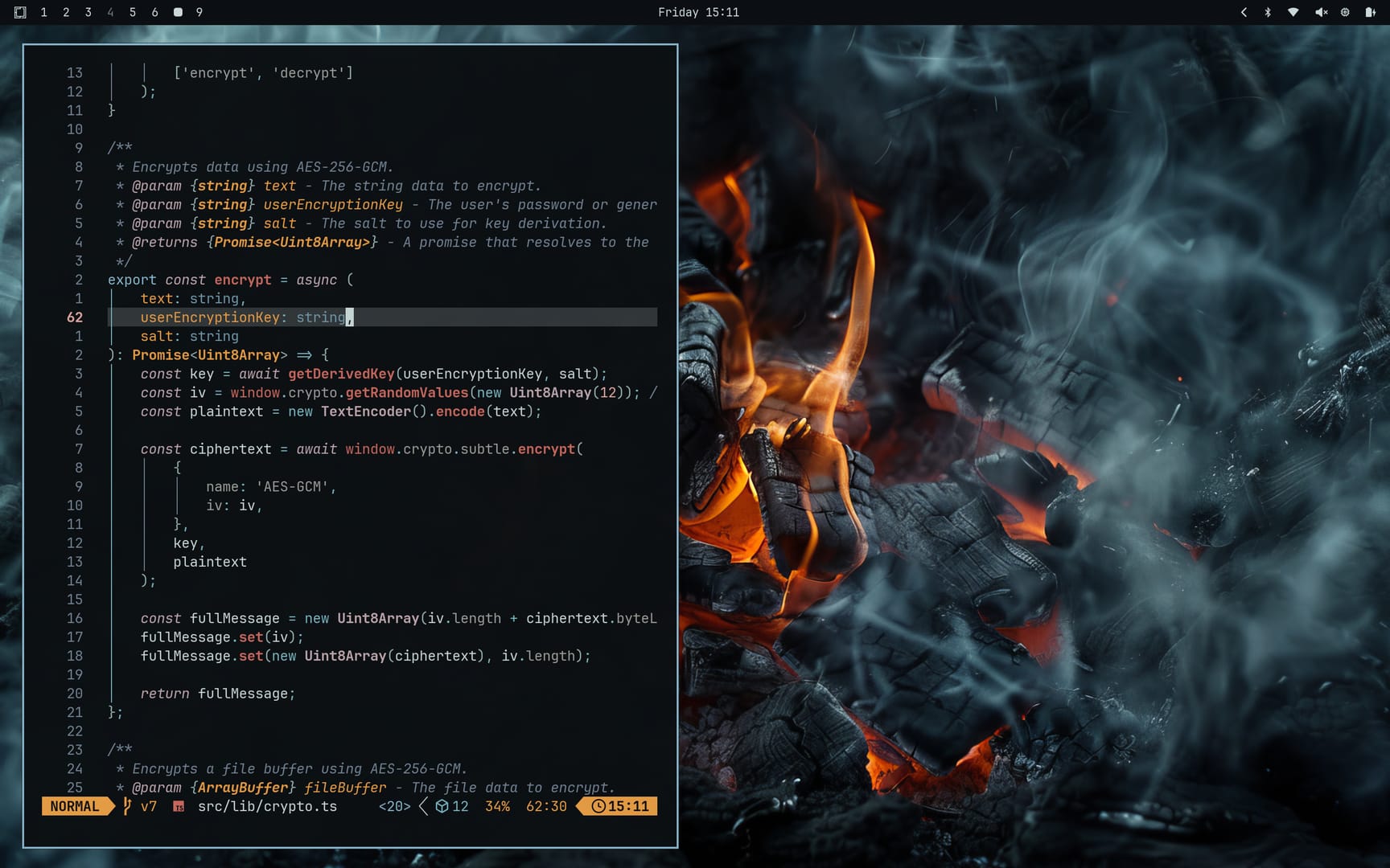The width and height of the screenshot is (1390, 868).
Task: Expand the system tray chevron
Action: coord(1244,12)
